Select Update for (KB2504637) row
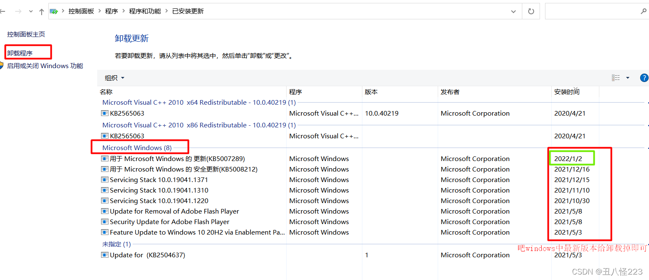This screenshot has width=649, height=280. click(x=147, y=255)
